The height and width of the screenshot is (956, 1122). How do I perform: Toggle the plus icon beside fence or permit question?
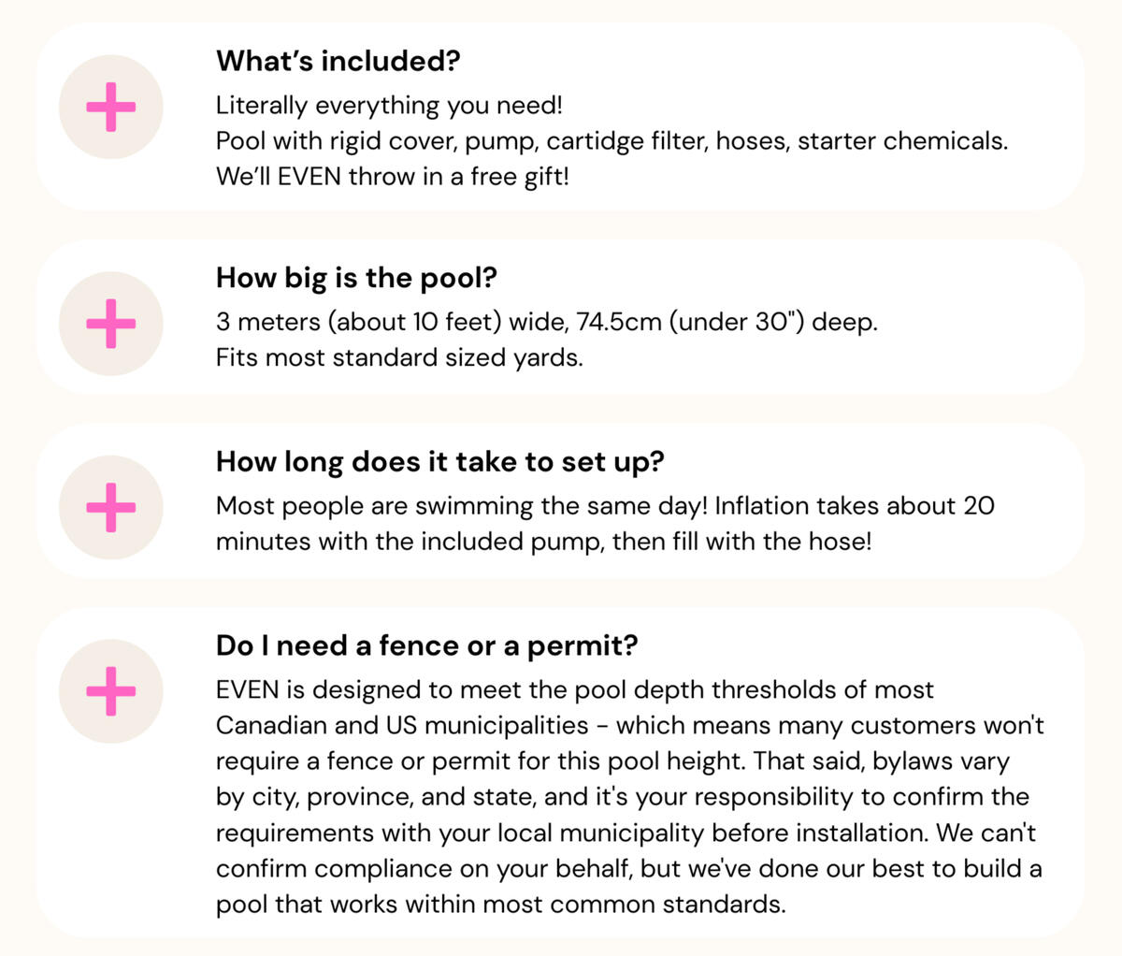111,691
